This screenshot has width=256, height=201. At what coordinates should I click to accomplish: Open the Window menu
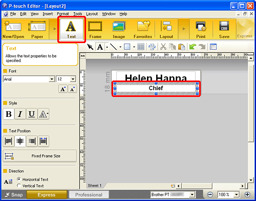[109, 14]
